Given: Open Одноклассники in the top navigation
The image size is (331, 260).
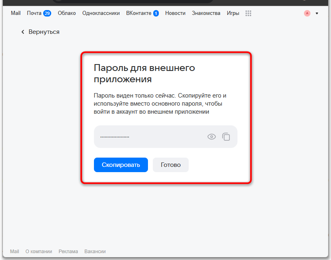Looking at the screenshot, I should point(101,13).
